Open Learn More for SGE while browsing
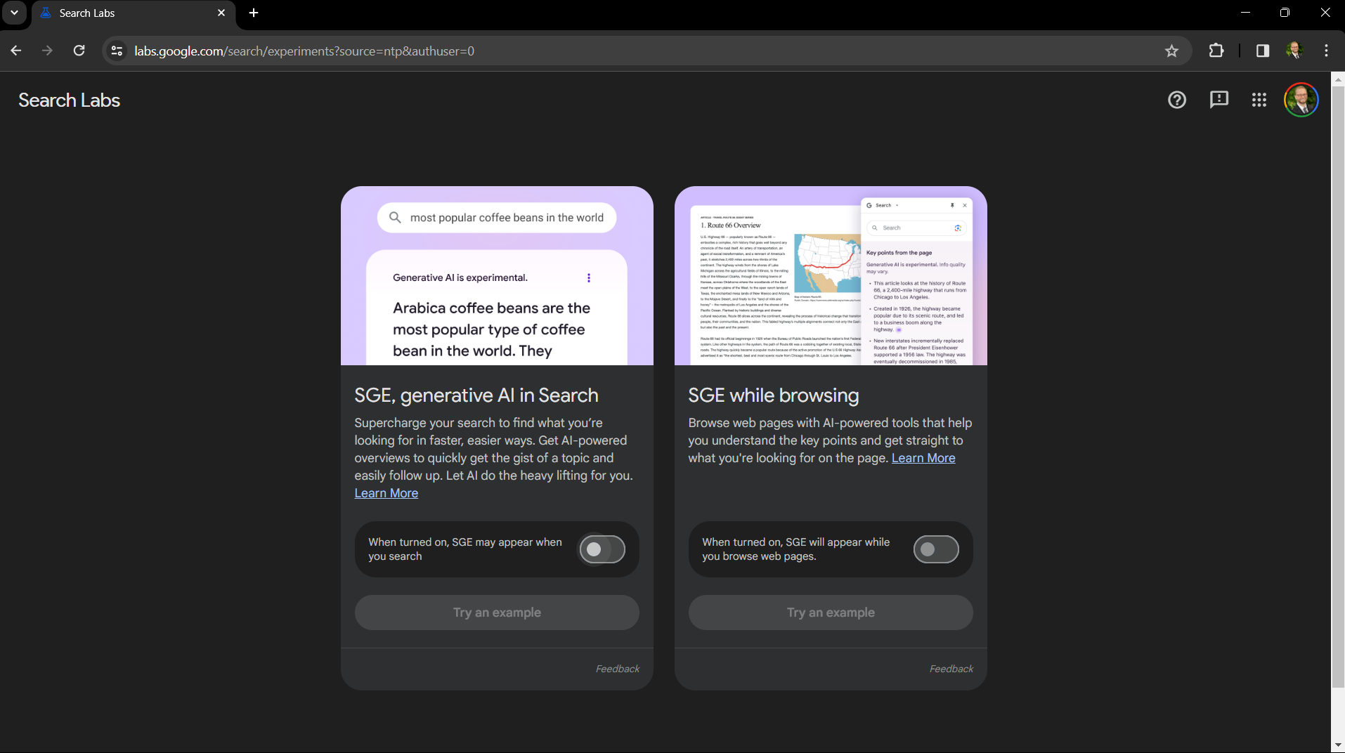Screen dimensions: 1345x753 (923, 458)
